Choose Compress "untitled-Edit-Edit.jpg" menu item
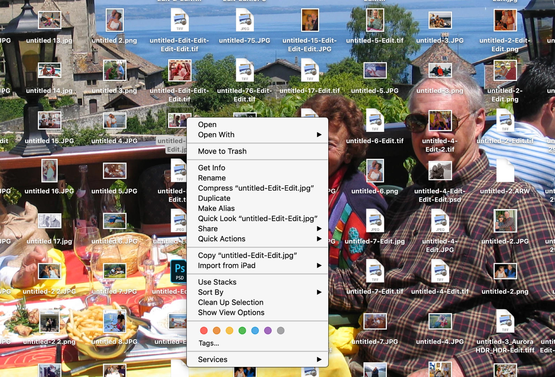This screenshot has height=377, width=555. point(257,188)
